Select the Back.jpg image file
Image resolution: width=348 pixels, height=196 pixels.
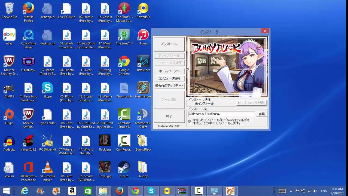(105, 143)
